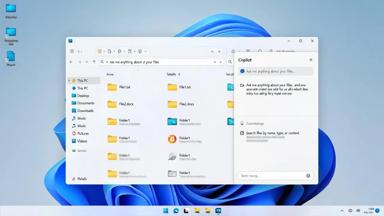The height and width of the screenshot is (216, 384).
Task: Open Microsoft Edge from the taskbar
Action: tap(176, 211)
